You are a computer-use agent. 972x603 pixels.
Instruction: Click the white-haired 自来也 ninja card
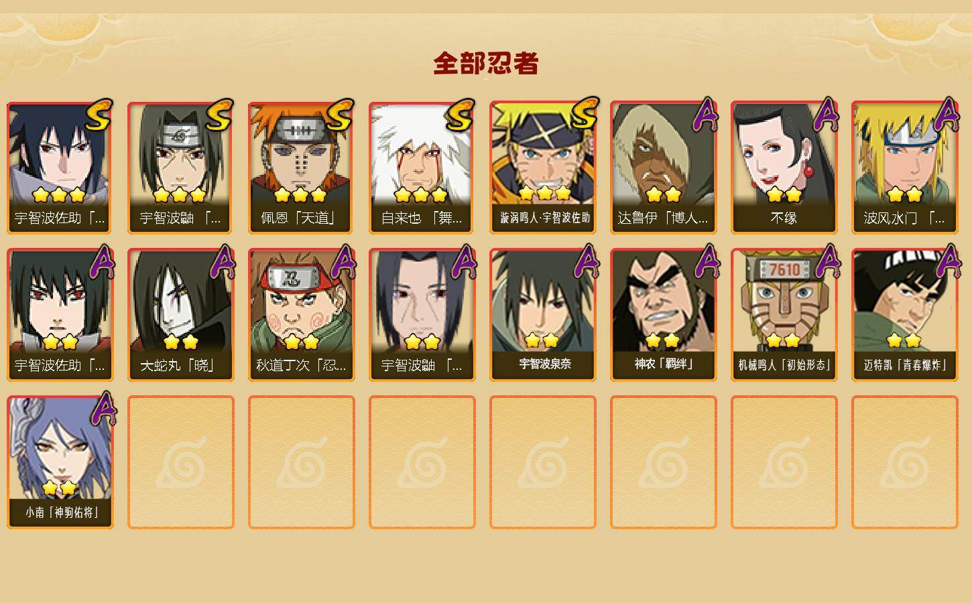pyautogui.click(x=422, y=167)
